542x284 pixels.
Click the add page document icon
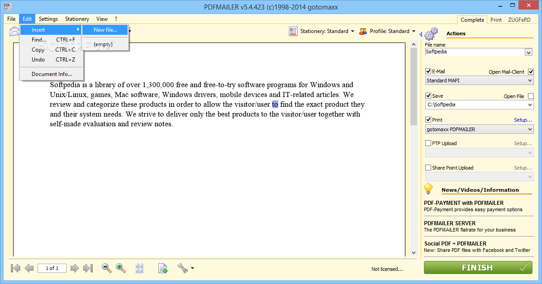[162, 268]
